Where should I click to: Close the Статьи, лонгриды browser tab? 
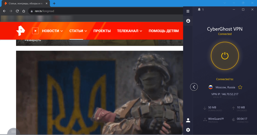pos(46,4)
